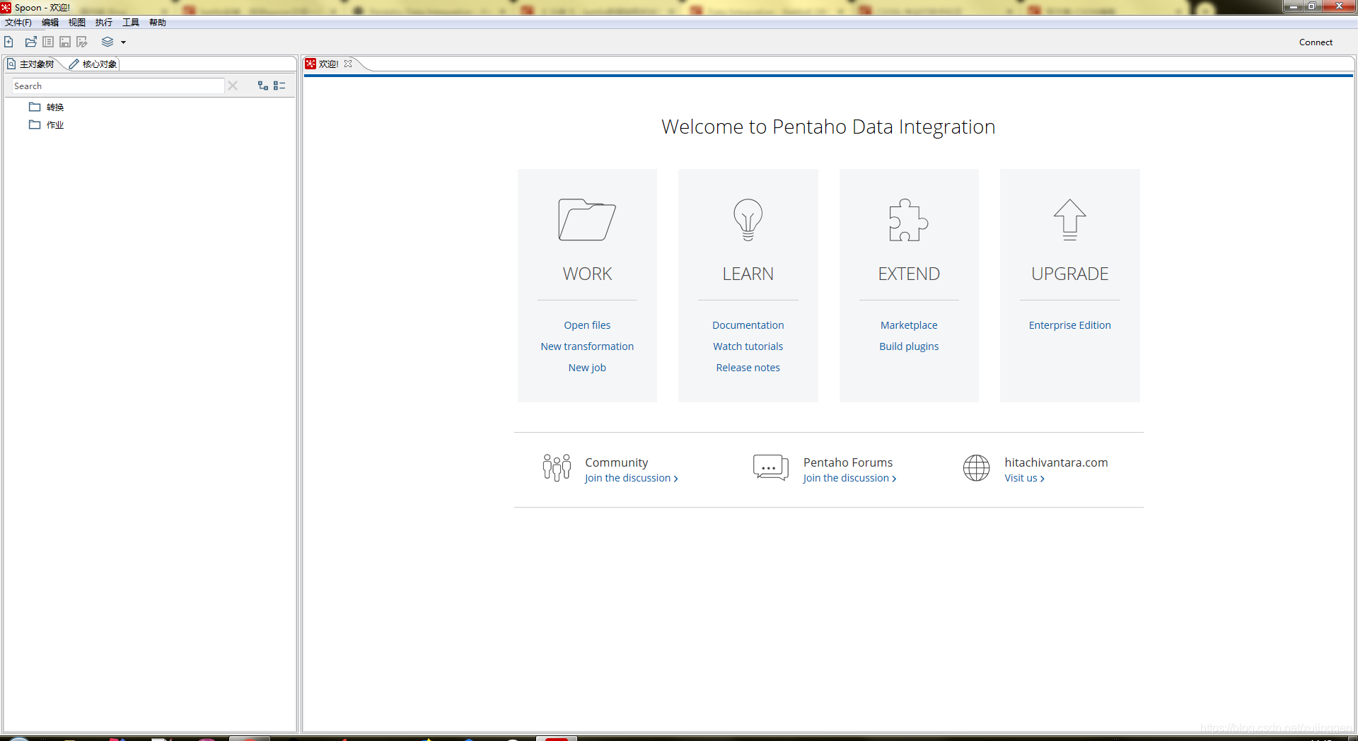This screenshot has width=1358, height=741.
Task: Click the New transformation link
Action: (587, 346)
